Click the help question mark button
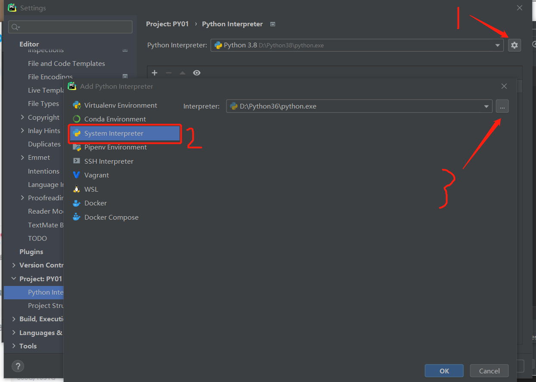This screenshot has height=382, width=536. point(18,366)
